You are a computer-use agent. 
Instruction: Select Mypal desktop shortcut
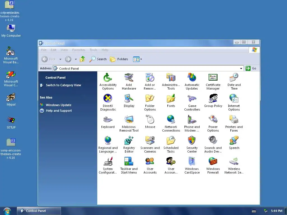(x=11, y=100)
